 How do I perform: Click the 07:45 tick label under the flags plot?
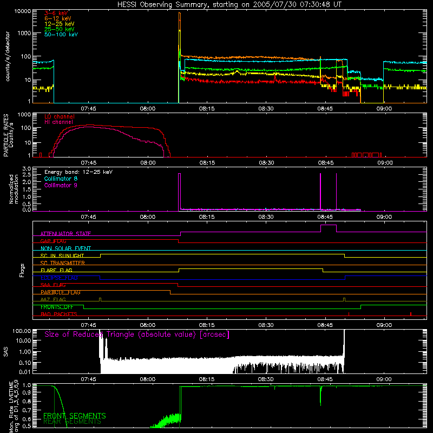pos(88,325)
